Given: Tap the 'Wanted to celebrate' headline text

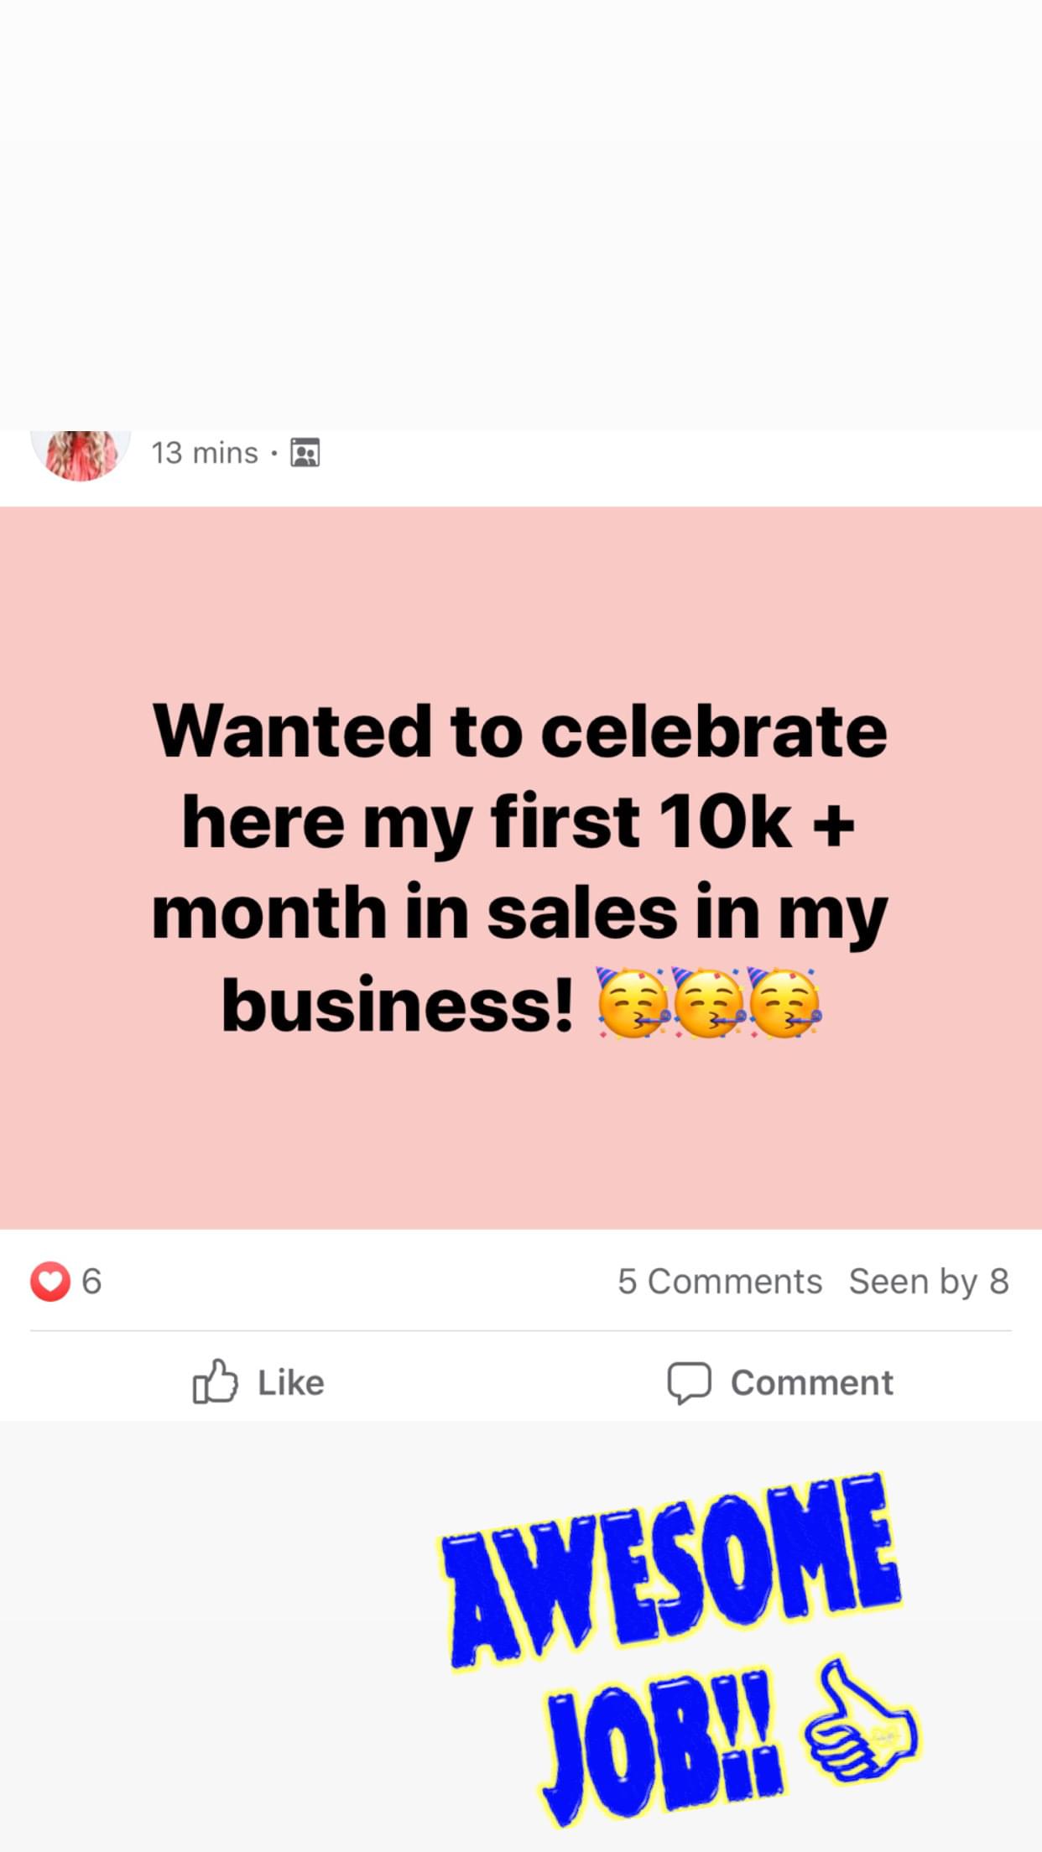Looking at the screenshot, I should [x=520, y=731].
